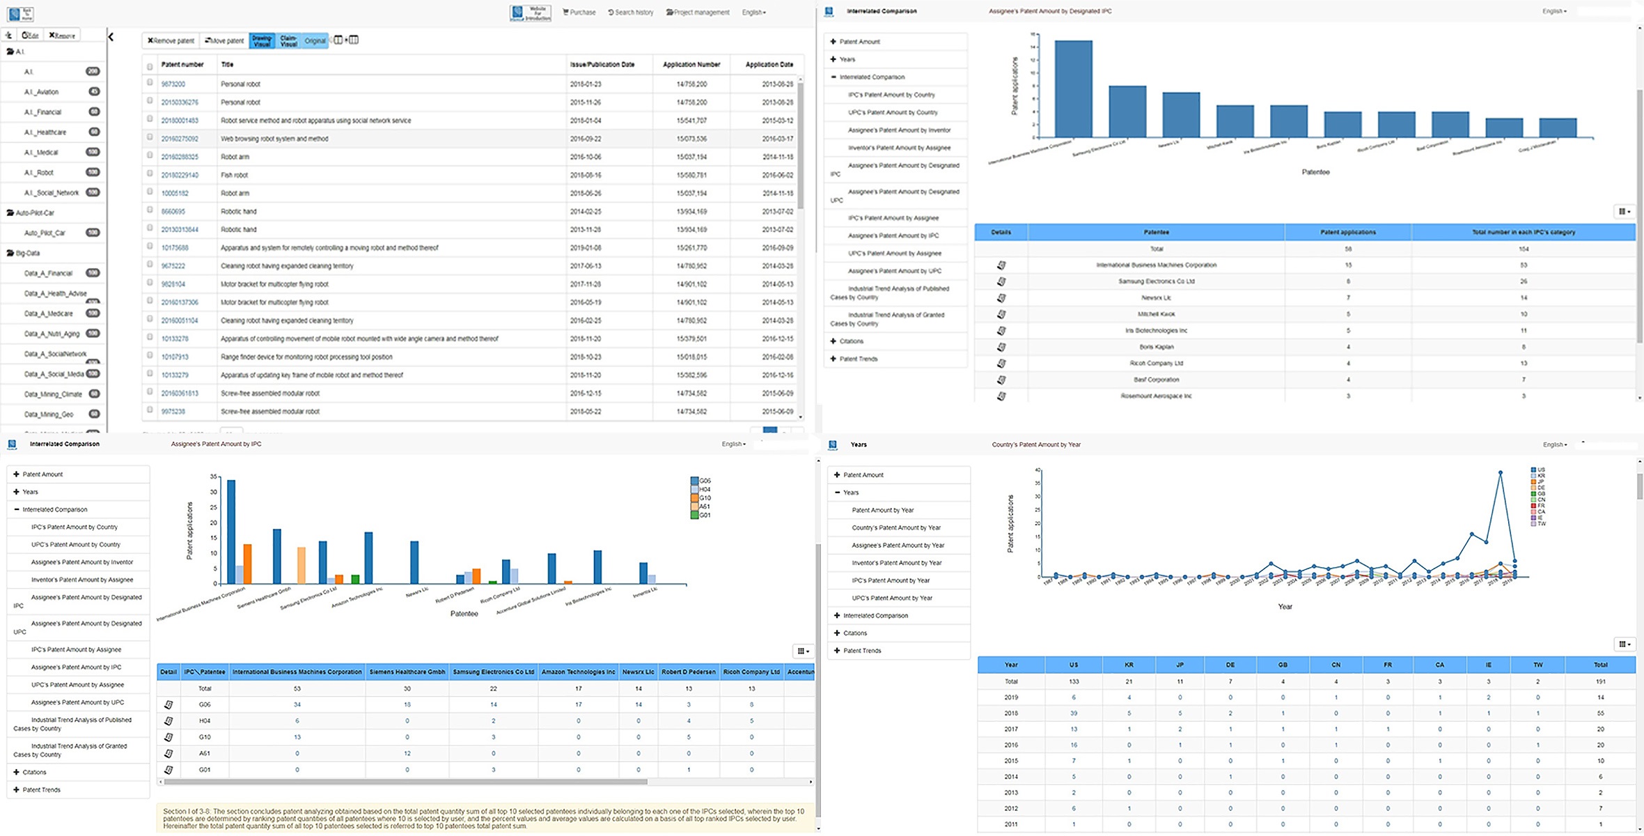Select the two-column layout icon in patent toolbar

pos(338,40)
